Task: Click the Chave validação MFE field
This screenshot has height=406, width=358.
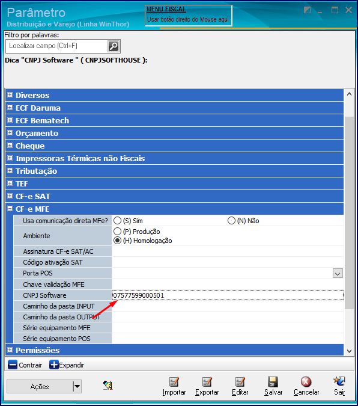Action: pos(228,285)
